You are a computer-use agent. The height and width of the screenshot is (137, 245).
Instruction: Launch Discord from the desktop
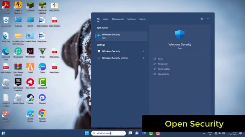pos(42,99)
